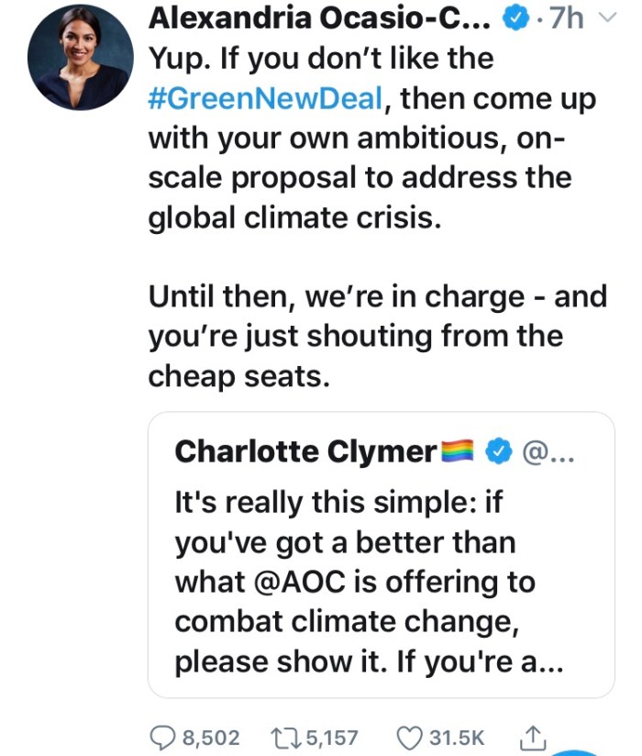Open the #GreenNewDeal hashtag

pyautogui.click(x=263, y=97)
